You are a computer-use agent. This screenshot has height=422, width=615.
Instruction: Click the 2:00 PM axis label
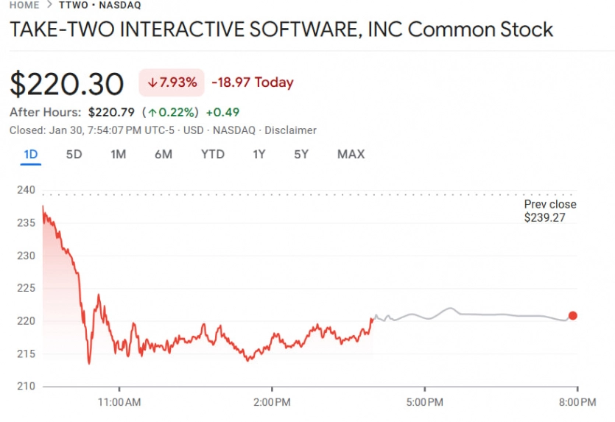tap(272, 402)
